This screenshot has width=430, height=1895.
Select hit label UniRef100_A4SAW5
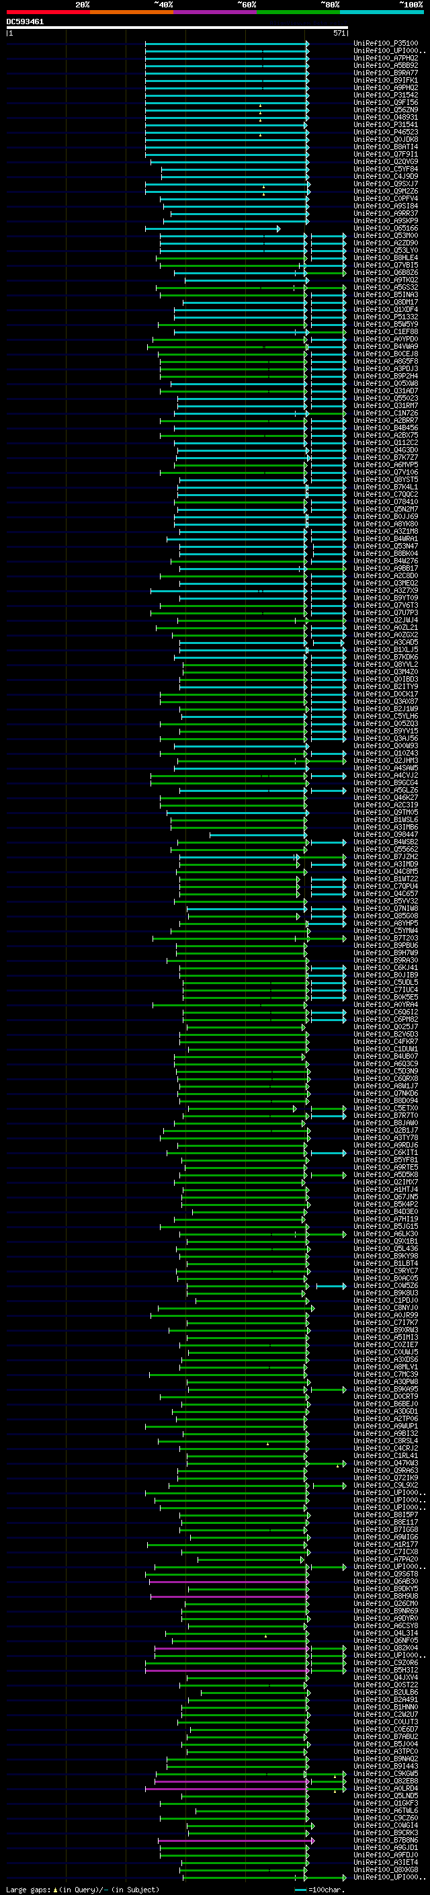click(x=385, y=768)
